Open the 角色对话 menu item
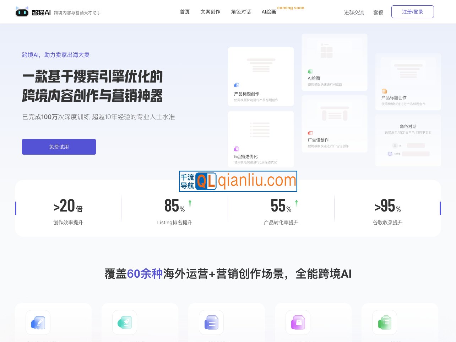Viewport: 456px width, 342px height. (241, 12)
